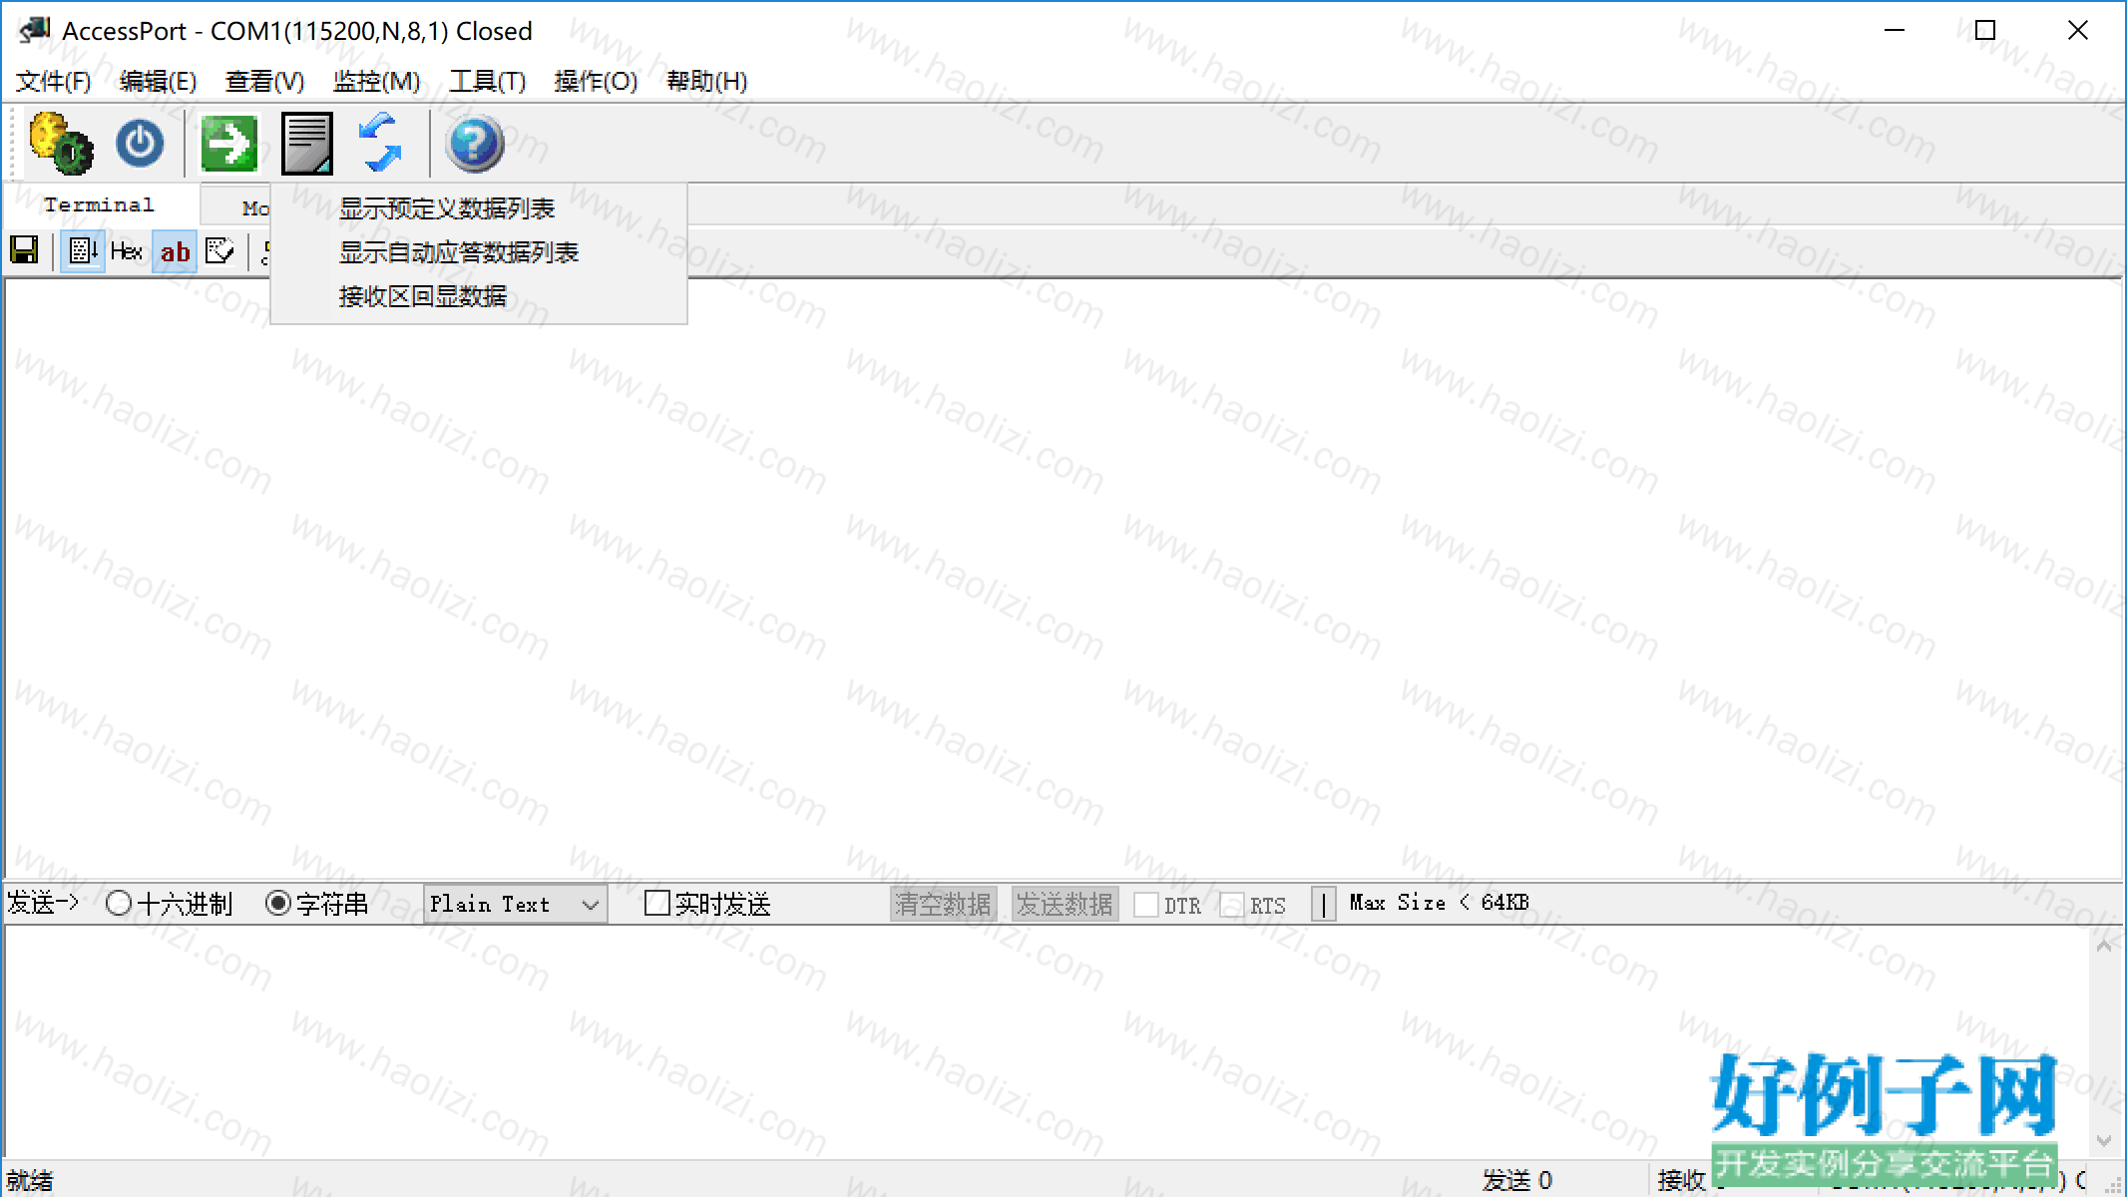Minimize the AccessPort window
2127x1197 pixels.
[x=1895, y=30]
